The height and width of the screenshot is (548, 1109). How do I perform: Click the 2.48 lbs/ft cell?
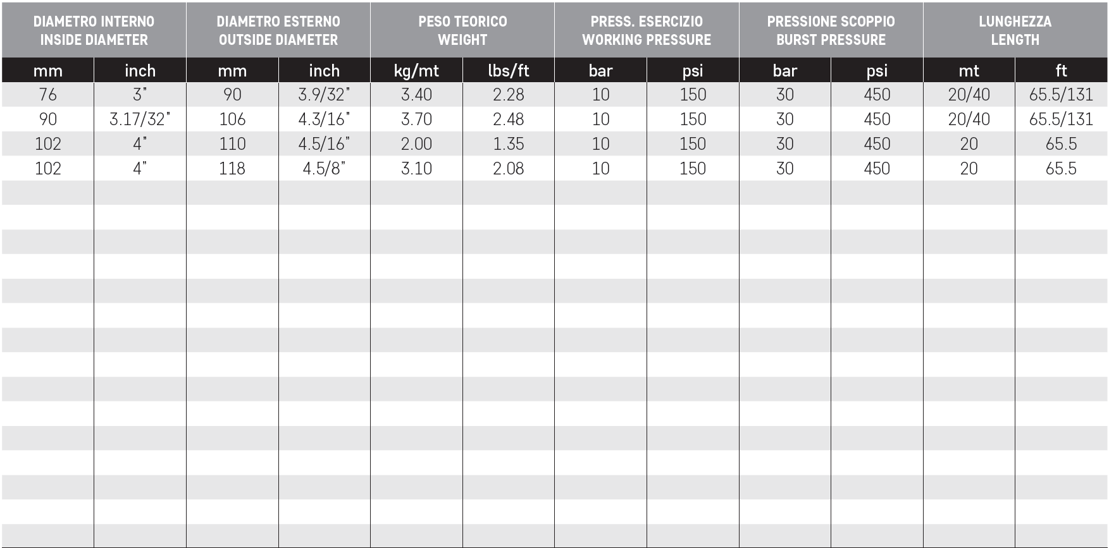509,119
